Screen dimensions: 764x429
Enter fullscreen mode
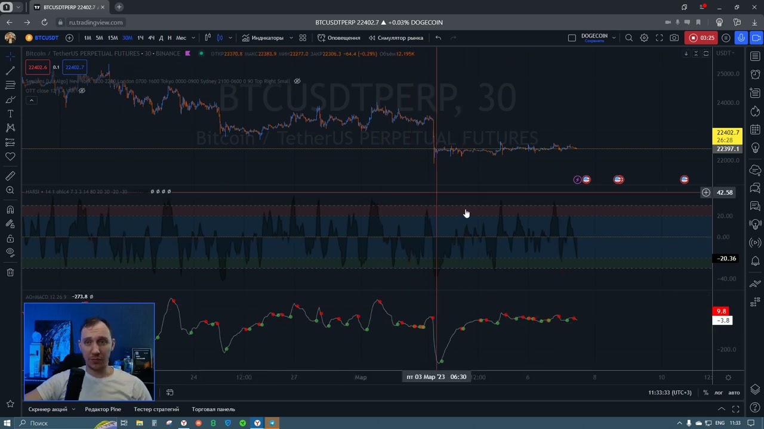(660, 38)
